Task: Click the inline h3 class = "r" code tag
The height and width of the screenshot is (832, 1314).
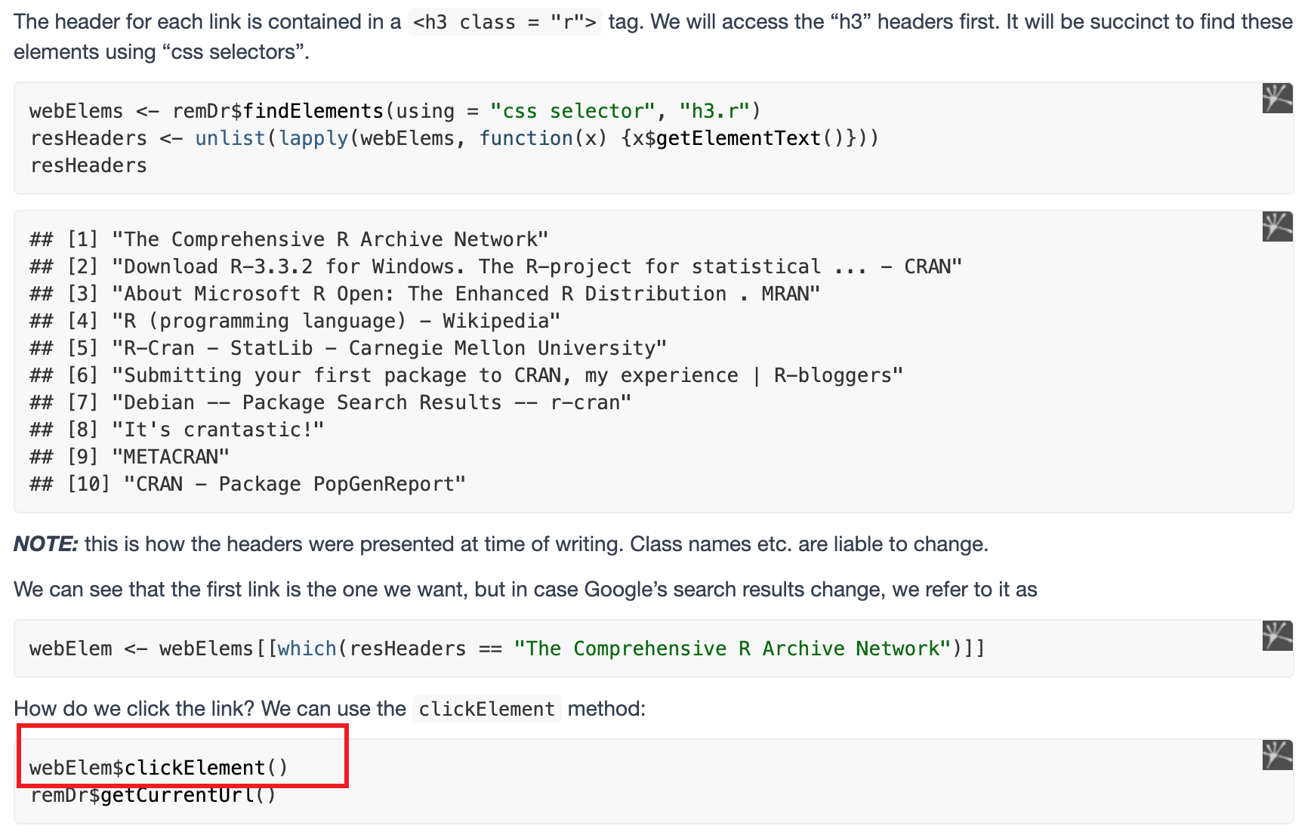Action: tap(504, 22)
